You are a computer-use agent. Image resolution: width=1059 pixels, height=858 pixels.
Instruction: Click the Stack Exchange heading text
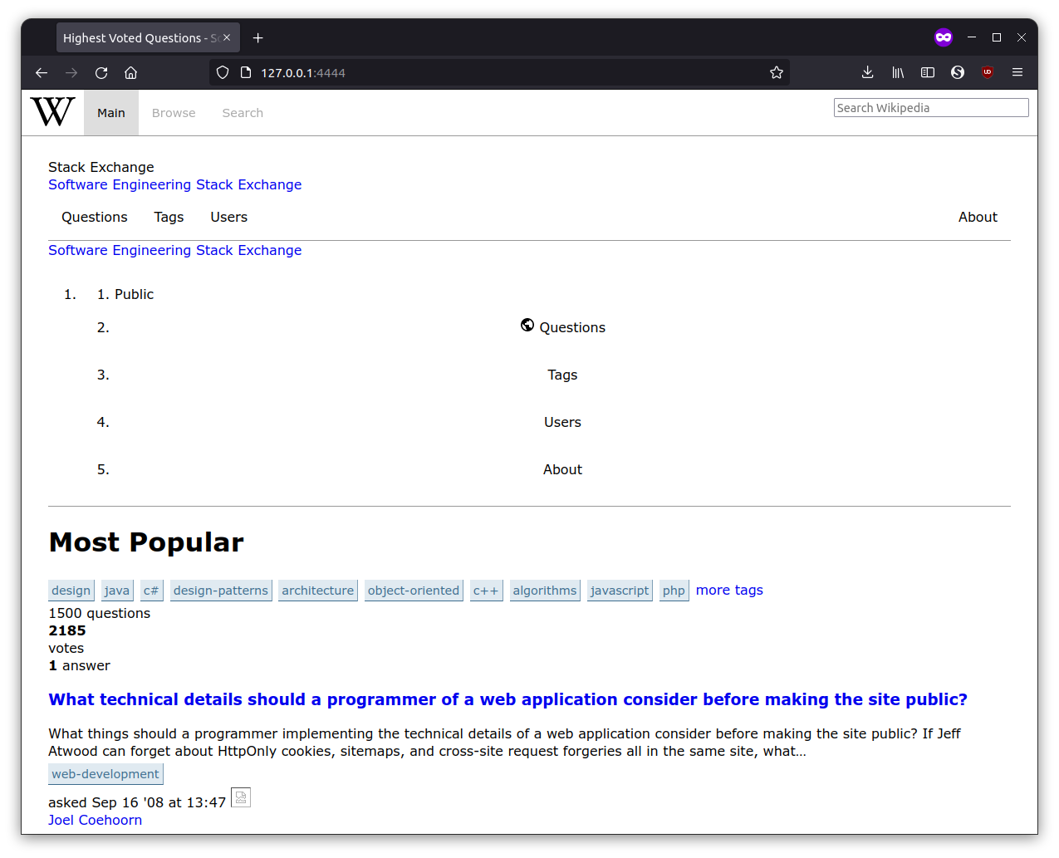101,167
